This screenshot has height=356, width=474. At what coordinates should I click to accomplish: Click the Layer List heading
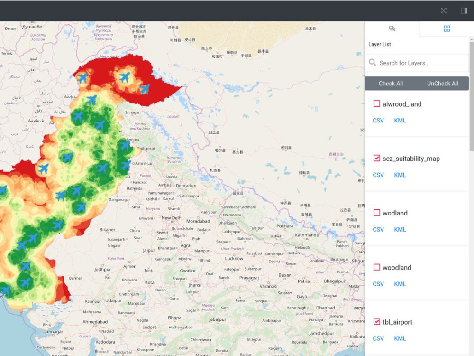pos(379,44)
